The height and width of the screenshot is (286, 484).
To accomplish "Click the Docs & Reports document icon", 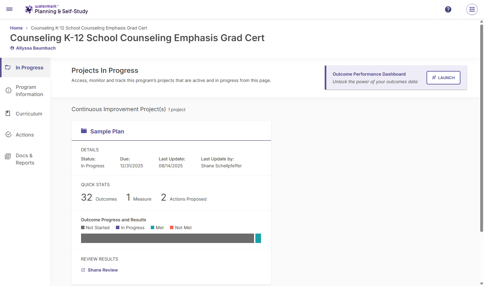I will pos(8,156).
